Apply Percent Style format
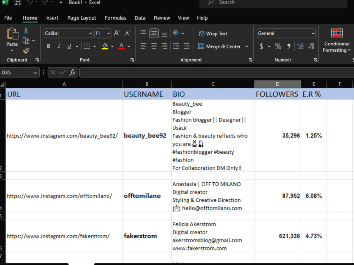This screenshot has height=265, width=354. point(278,46)
